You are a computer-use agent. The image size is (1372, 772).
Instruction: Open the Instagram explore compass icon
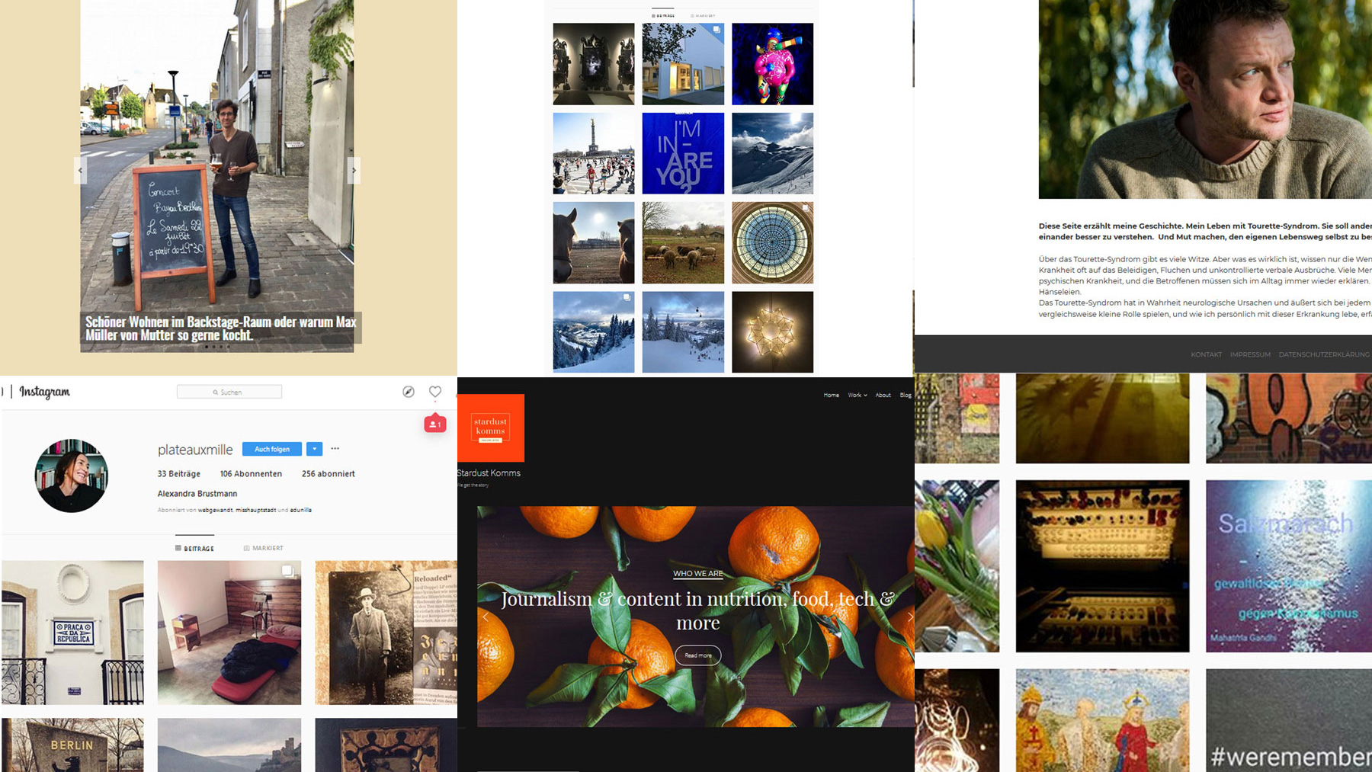[409, 392]
